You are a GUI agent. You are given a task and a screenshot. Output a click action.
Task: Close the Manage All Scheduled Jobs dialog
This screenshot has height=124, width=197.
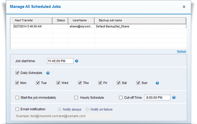coord(184,7)
